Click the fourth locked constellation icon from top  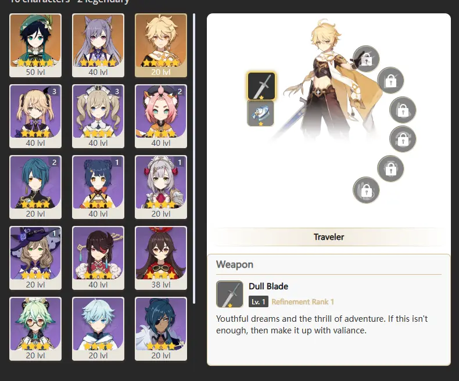point(403,139)
